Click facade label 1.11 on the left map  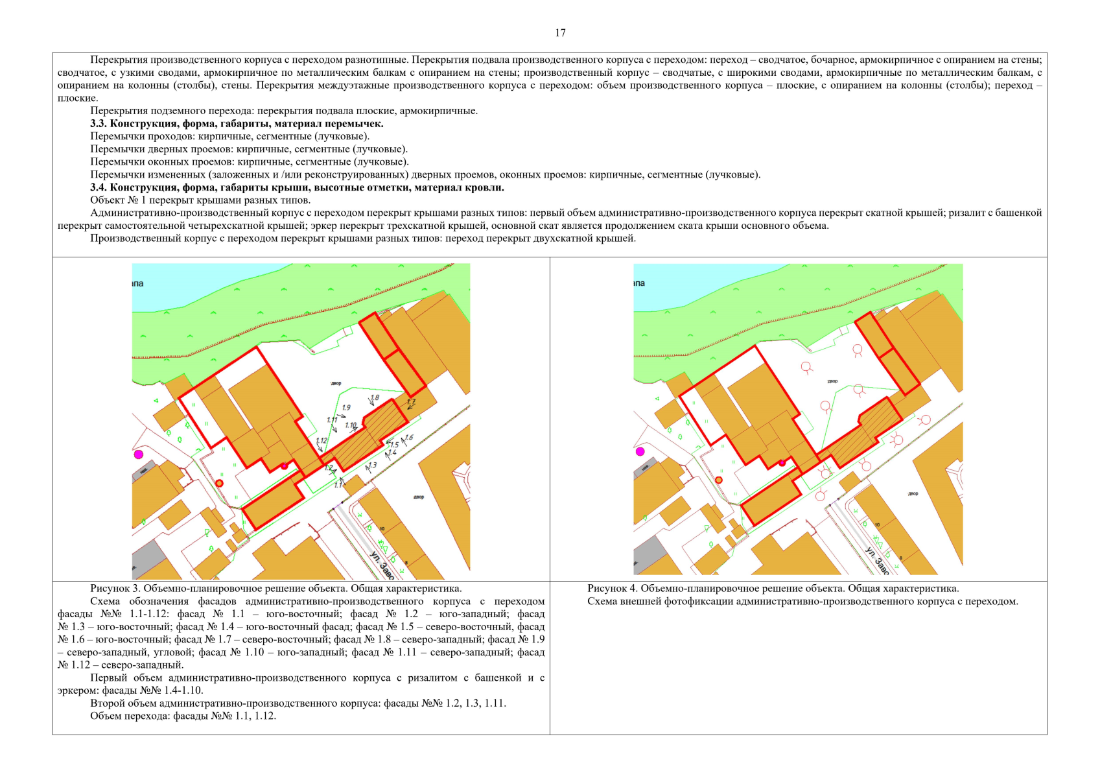(x=332, y=420)
